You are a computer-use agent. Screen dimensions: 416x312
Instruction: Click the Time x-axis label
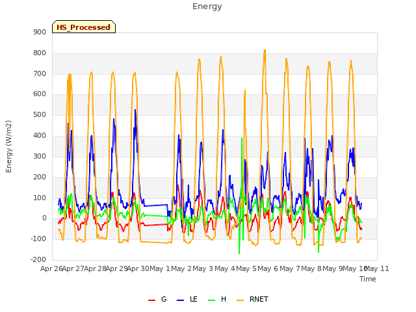pos(368,279)
